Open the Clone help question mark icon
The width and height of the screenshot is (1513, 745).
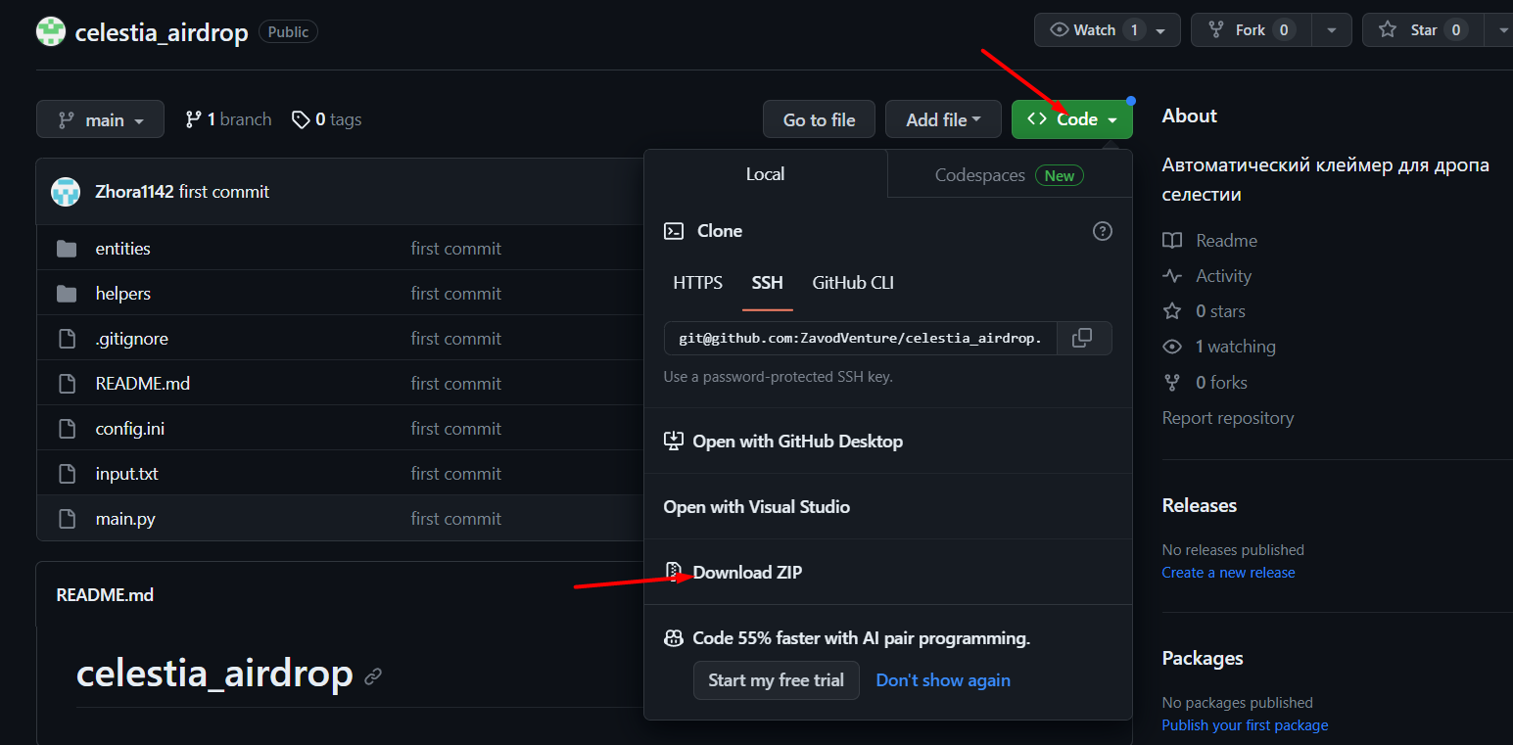pyautogui.click(x=1102, y=231)
